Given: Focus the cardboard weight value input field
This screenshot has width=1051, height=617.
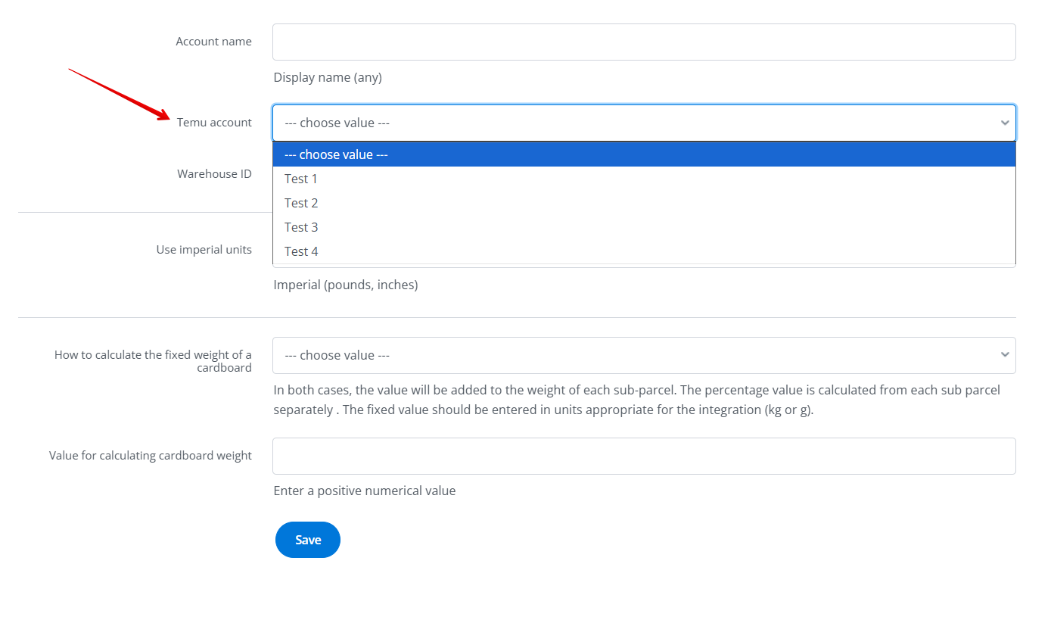Looking at the screenshot, I should coord(643,456).
